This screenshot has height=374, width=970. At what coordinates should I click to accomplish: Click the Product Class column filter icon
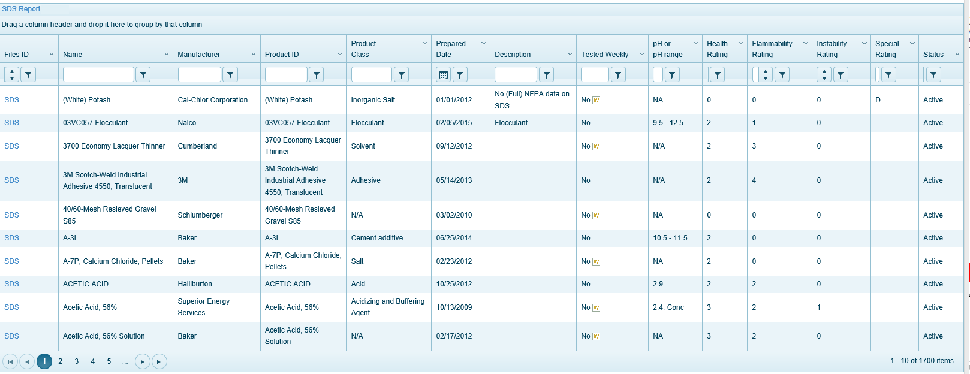coord(402,74)
